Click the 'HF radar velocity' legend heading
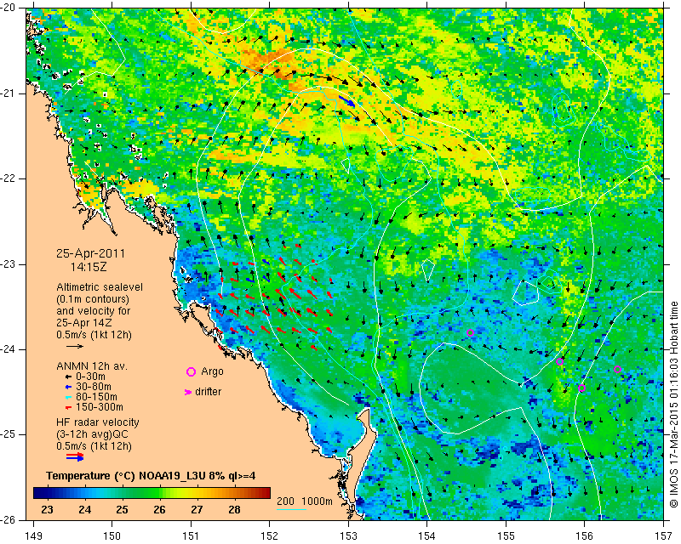This screenshot has width=681, height=544. pos(98,422)
